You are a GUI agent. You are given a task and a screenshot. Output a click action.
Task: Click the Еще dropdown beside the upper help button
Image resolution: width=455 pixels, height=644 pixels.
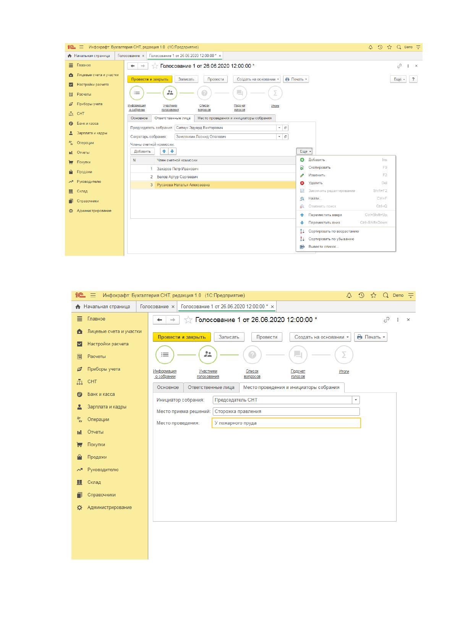[x=398, y=79]
